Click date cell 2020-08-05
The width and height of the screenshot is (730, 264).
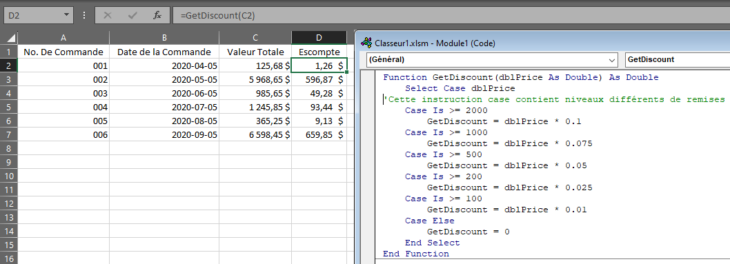pos(164,121)
